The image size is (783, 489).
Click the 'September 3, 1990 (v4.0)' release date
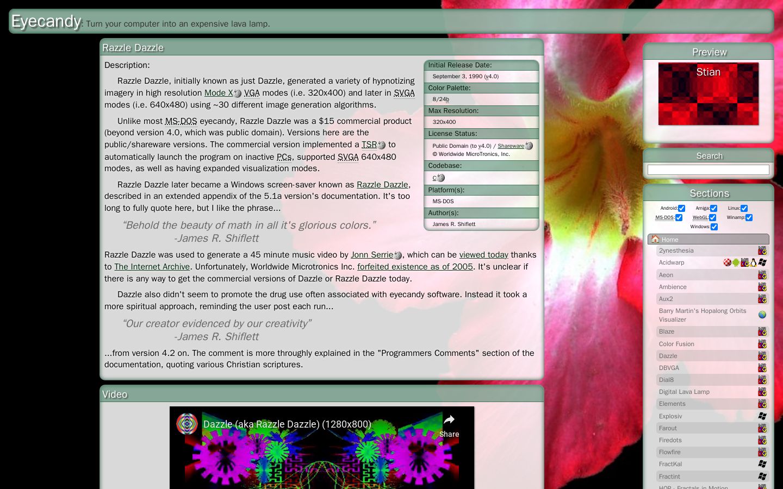(x=465, y=77)
